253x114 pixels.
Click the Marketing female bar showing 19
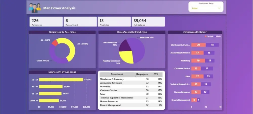(198, 61)
